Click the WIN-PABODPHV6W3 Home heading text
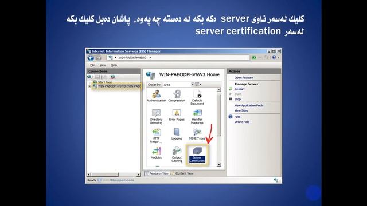 pyautogui.click(x=189, y=74)
